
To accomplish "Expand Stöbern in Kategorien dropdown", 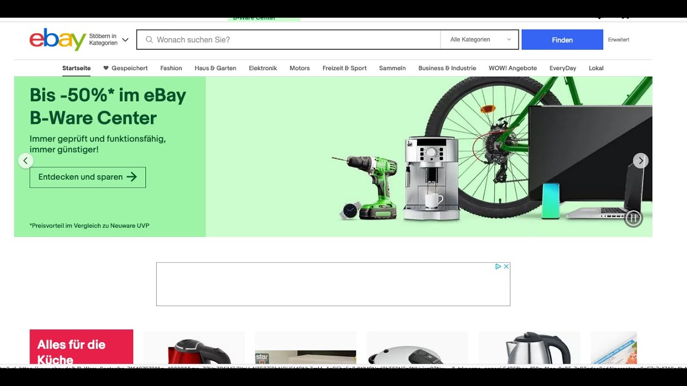I will (109, 40).
